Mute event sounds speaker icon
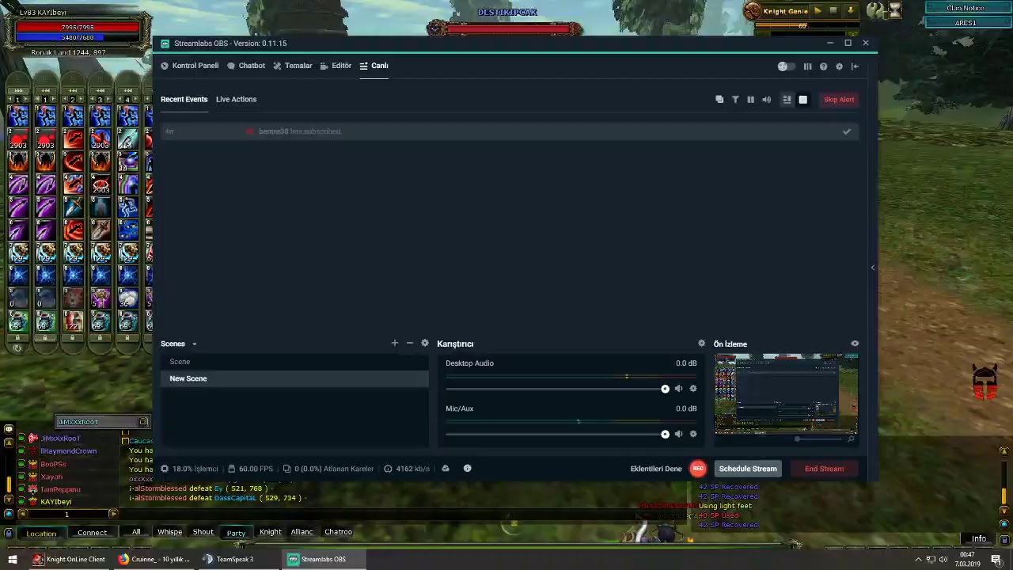 point(766,100)
